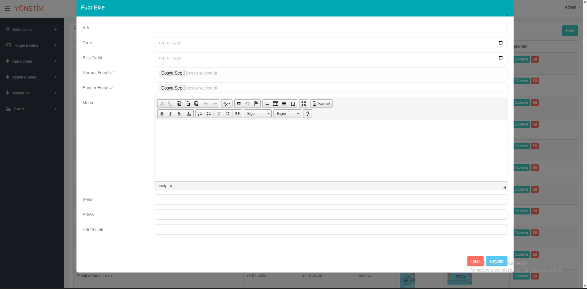Choose file for Normal Fotoğraf
This screenshot has width=587, height=289.
[x=172, y=73]
